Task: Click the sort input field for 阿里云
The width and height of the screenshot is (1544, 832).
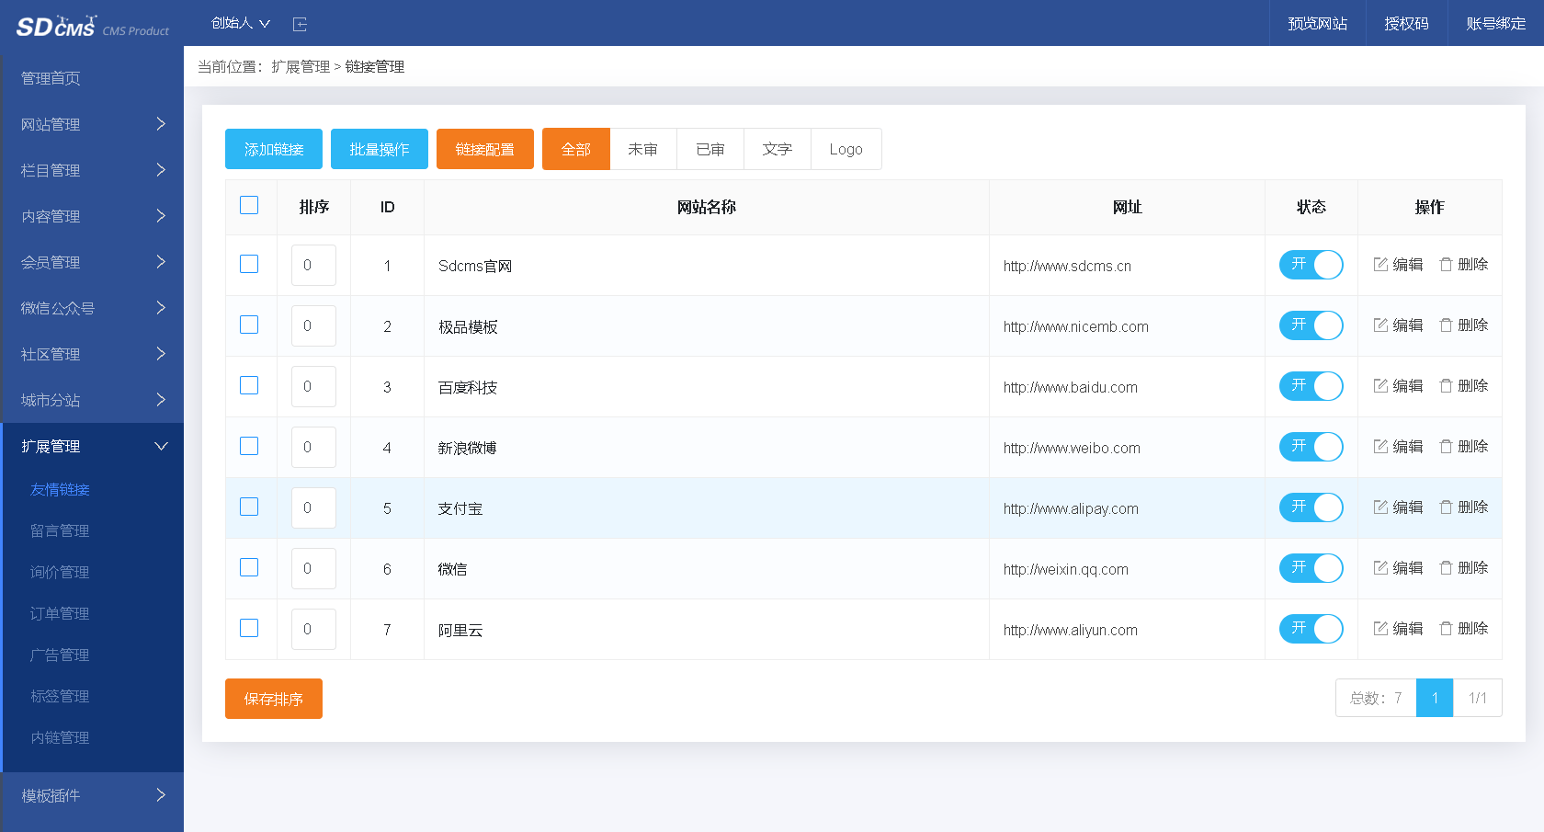Action: click(x=312, y=629)
